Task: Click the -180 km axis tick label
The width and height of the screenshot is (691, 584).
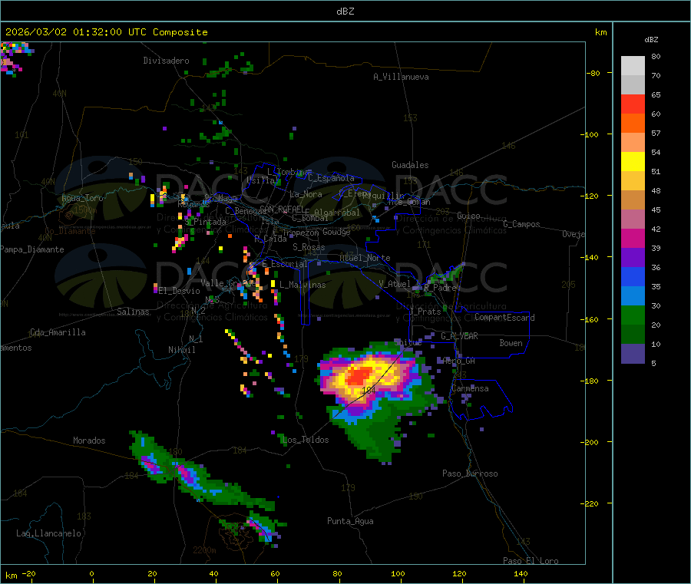Action: pyautogui.click(x=592, y=381)
